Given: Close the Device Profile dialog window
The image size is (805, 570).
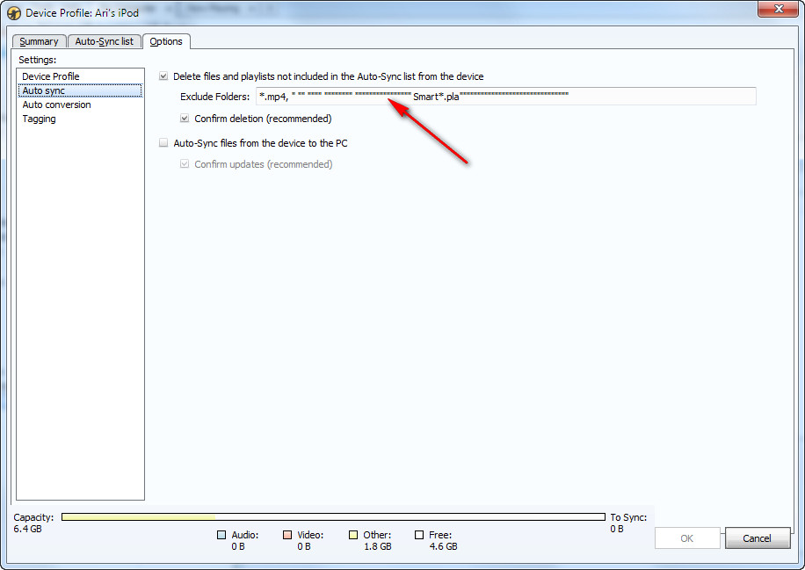Looking at the screenshot, I should [773, 9].
